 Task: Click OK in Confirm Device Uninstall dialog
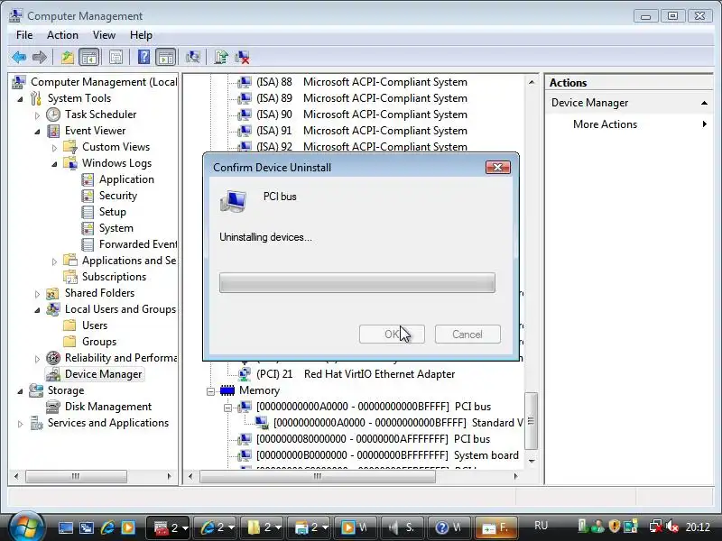point(392,335)
